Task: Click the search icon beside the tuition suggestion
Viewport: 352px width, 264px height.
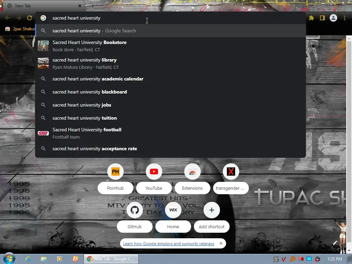Action: (43, 118)
